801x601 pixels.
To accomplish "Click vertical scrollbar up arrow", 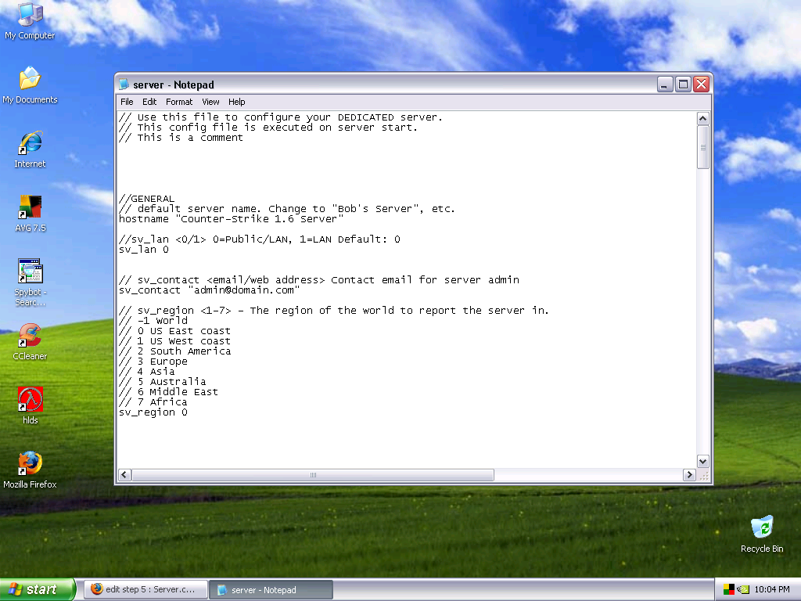I will click(703, 119).
